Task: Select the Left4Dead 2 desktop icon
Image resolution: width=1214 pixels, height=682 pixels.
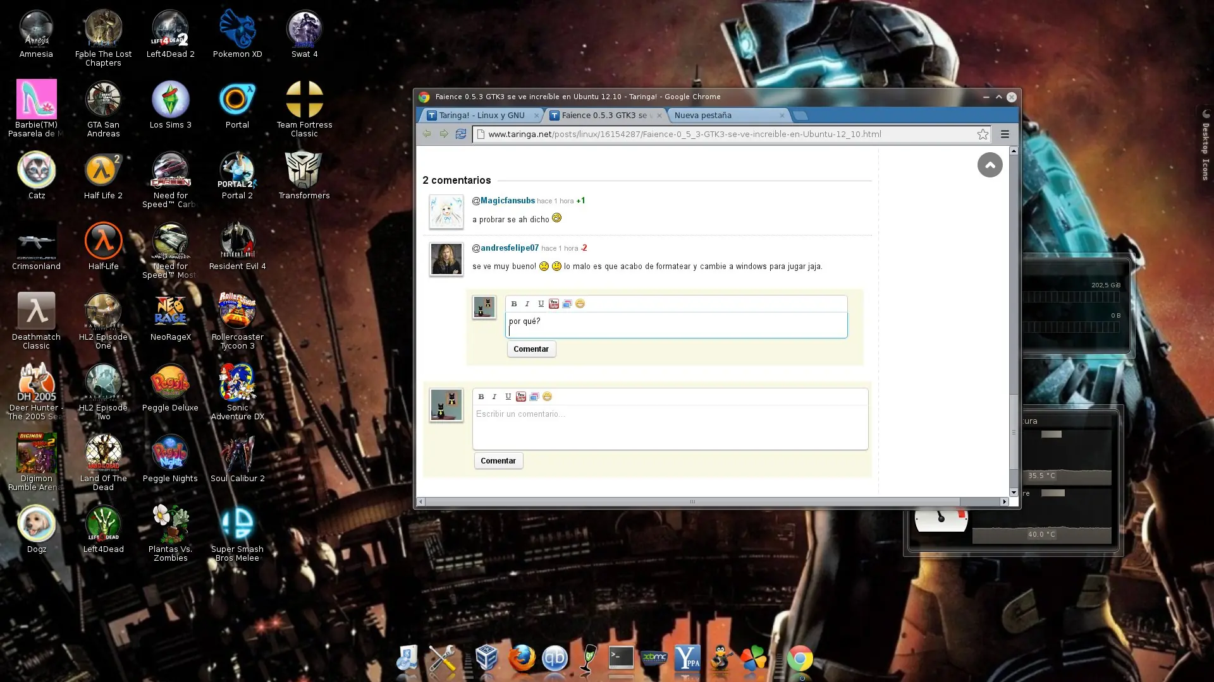Action: (171, 35)
